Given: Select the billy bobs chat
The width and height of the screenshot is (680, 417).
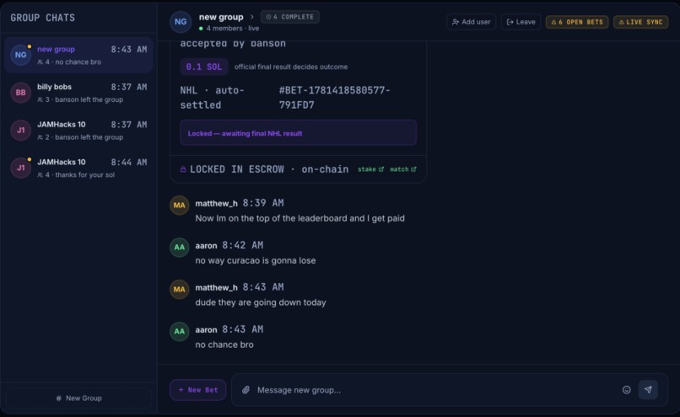Looking at the screenshot, I should 78,93.
